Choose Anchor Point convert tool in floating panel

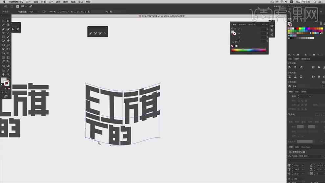point(105,33)
